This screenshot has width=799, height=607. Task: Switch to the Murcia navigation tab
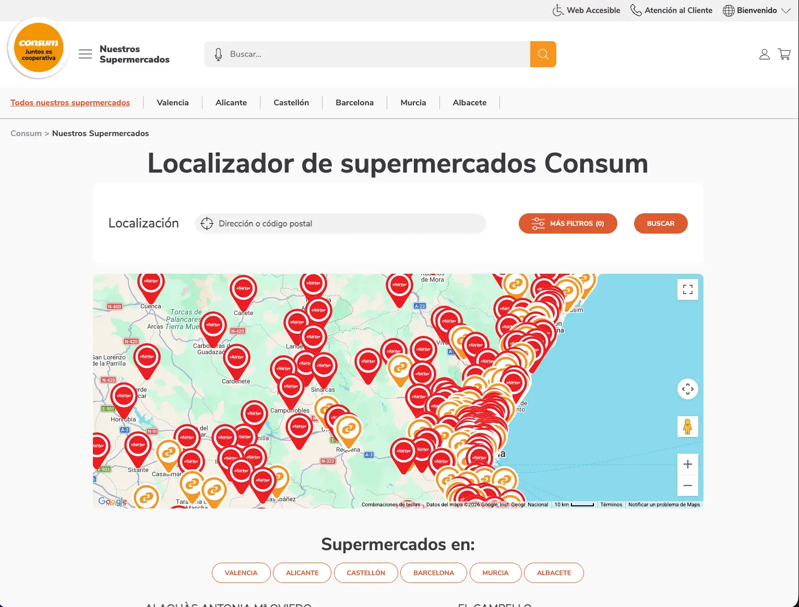[413, 103]
